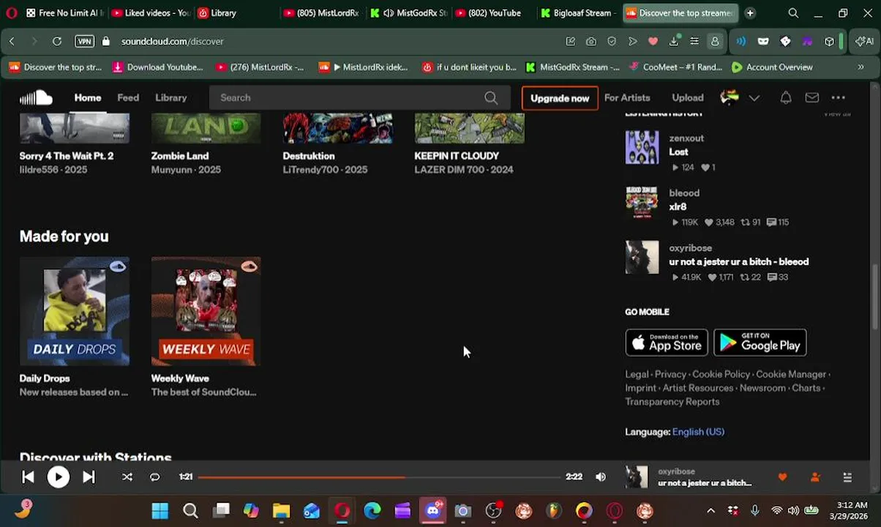Open the notifications bell
The image size is (881, 527).
(785, 97)
